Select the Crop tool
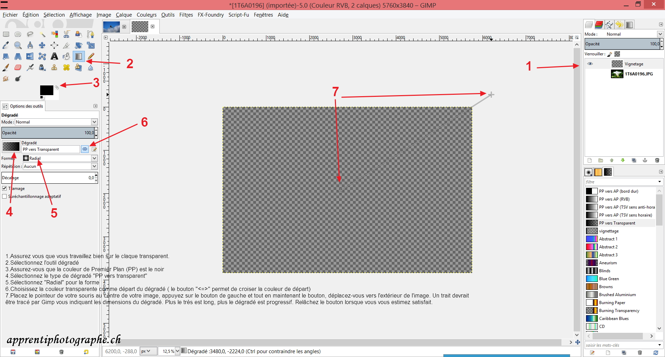 pyautogui.click(x=66, y=45)
